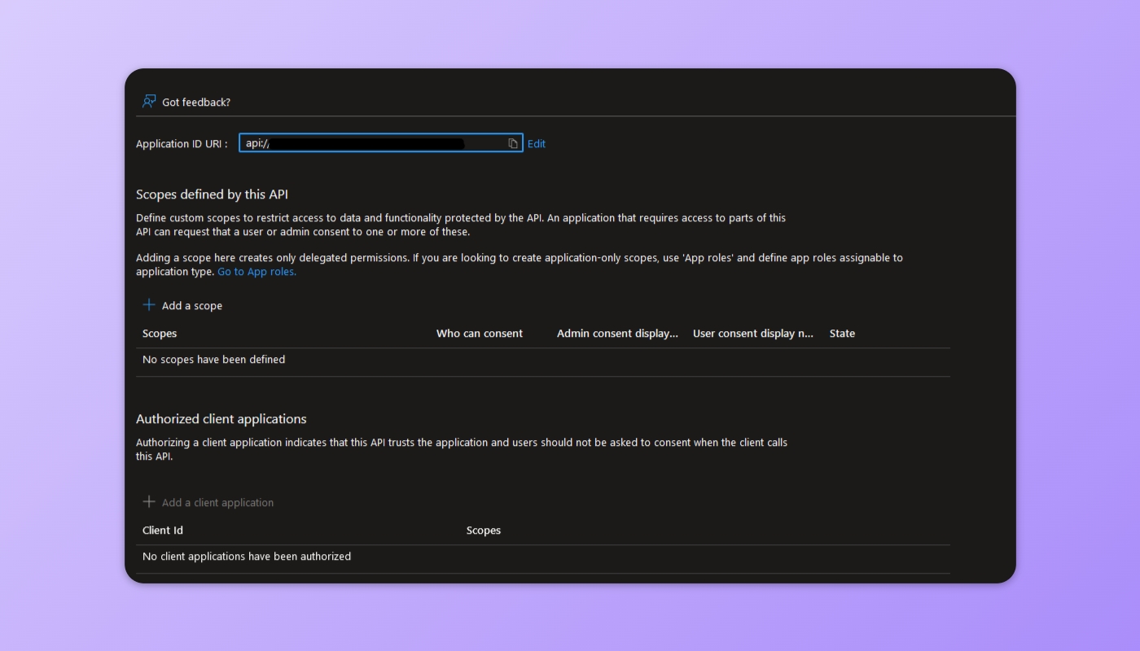Click the Who can consent column header

tap(479, 333)
